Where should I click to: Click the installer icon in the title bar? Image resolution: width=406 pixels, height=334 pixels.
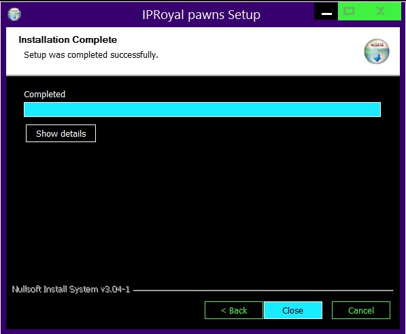pyautogui.click(x=14, y=14)
